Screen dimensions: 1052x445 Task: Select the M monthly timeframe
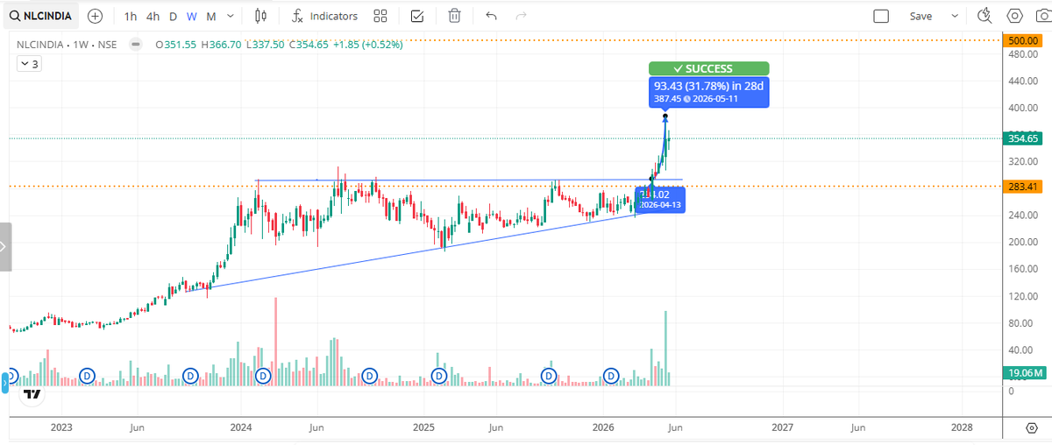(x=211, y=16)
